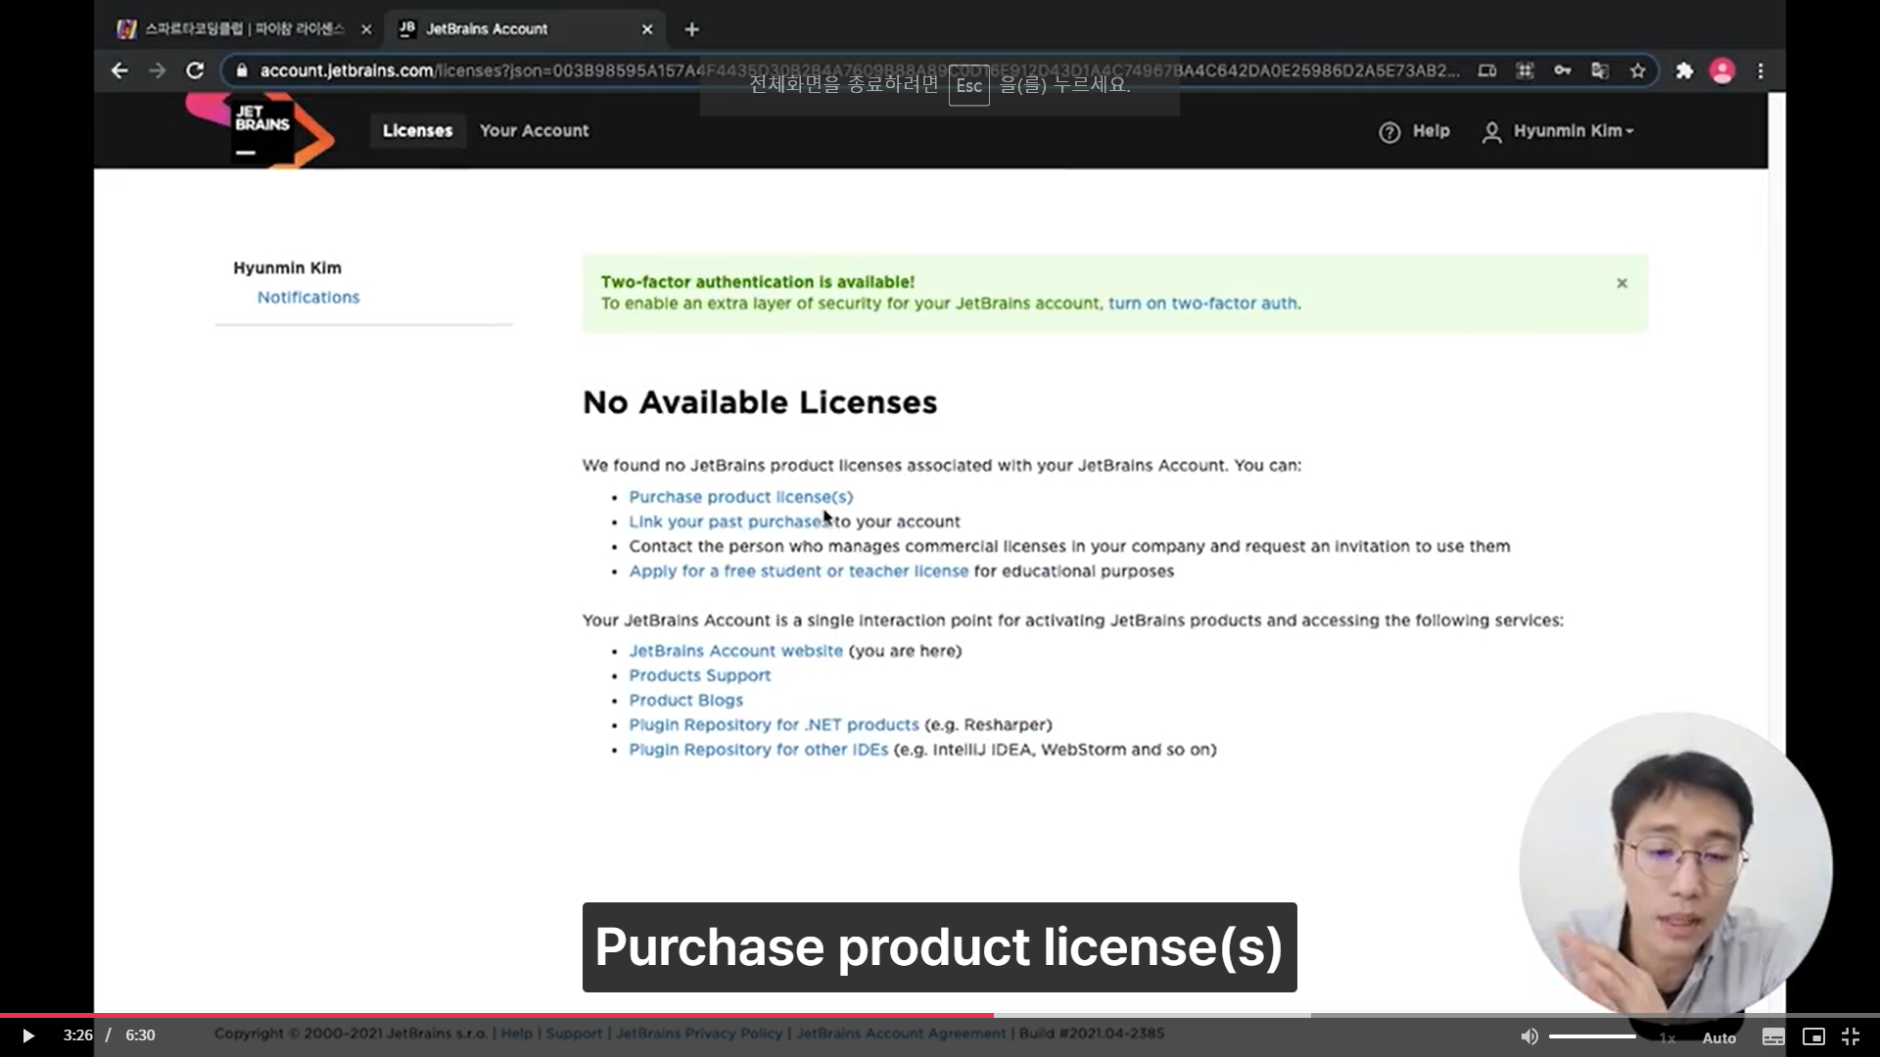Change playback speed with the 1x control

[1668, 1037]
